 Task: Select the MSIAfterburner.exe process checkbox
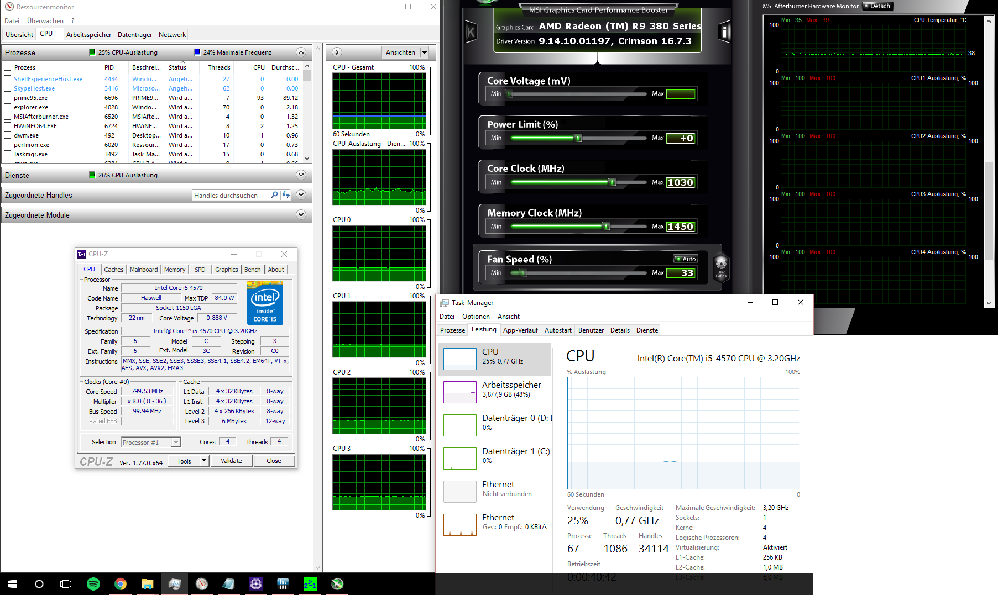pos(8,117)
